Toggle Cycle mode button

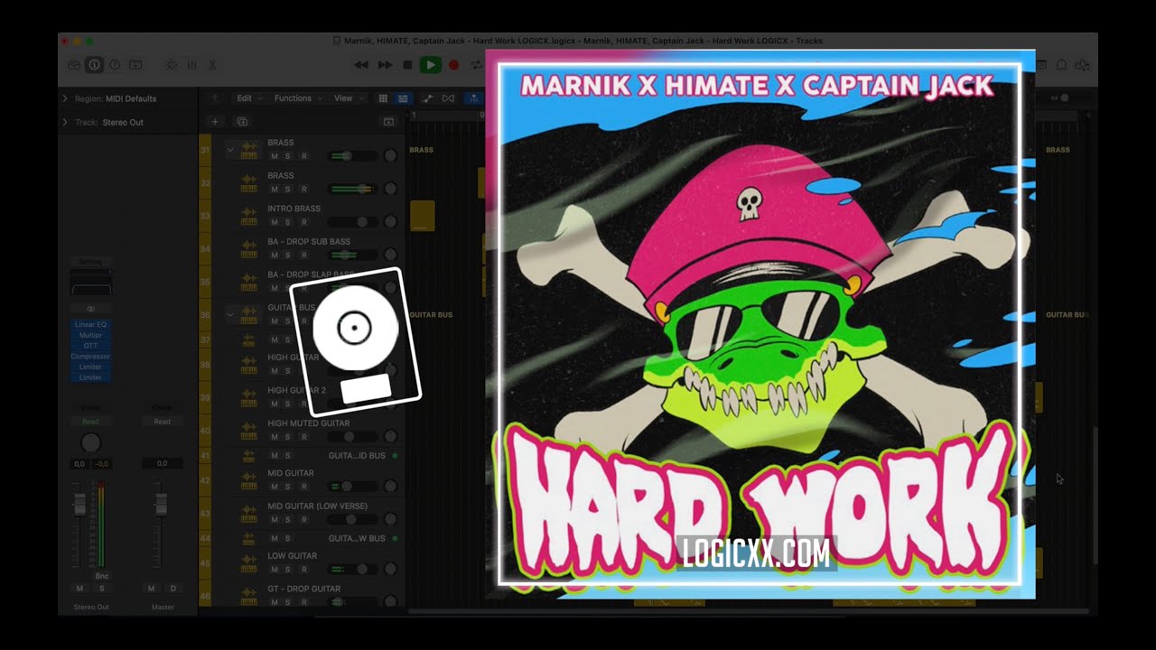476,65
